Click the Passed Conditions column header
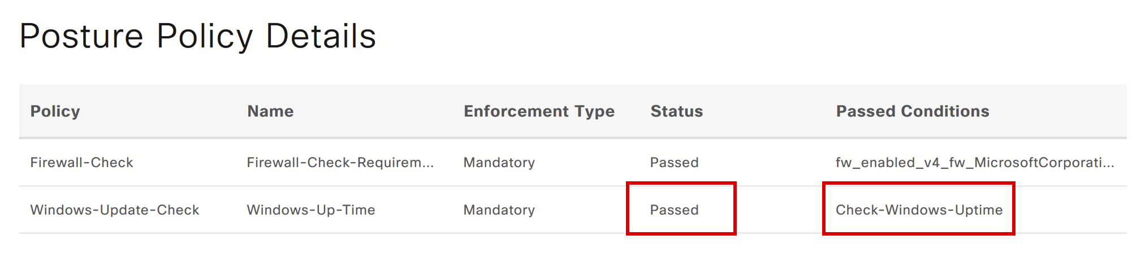This screenshot has width=1145, height=257. point(912,111)
